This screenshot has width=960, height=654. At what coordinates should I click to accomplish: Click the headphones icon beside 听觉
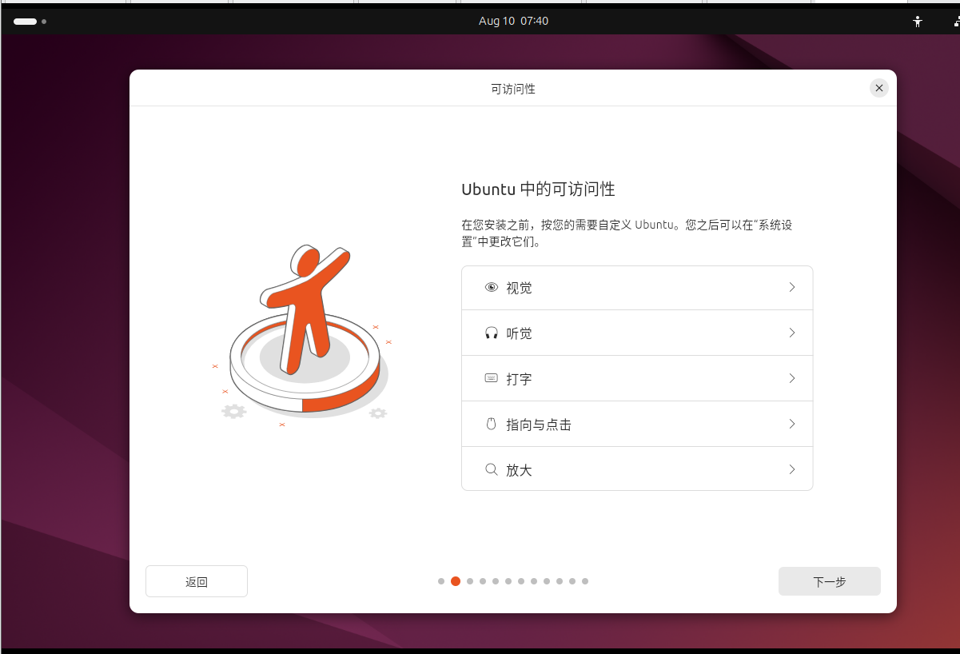click(492, 333)
